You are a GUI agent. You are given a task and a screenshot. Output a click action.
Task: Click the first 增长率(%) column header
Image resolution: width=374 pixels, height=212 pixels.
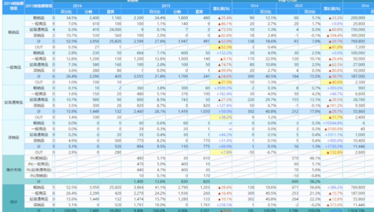click(221, 9)
